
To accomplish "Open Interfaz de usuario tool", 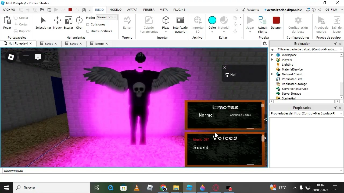I will (180, 20).
